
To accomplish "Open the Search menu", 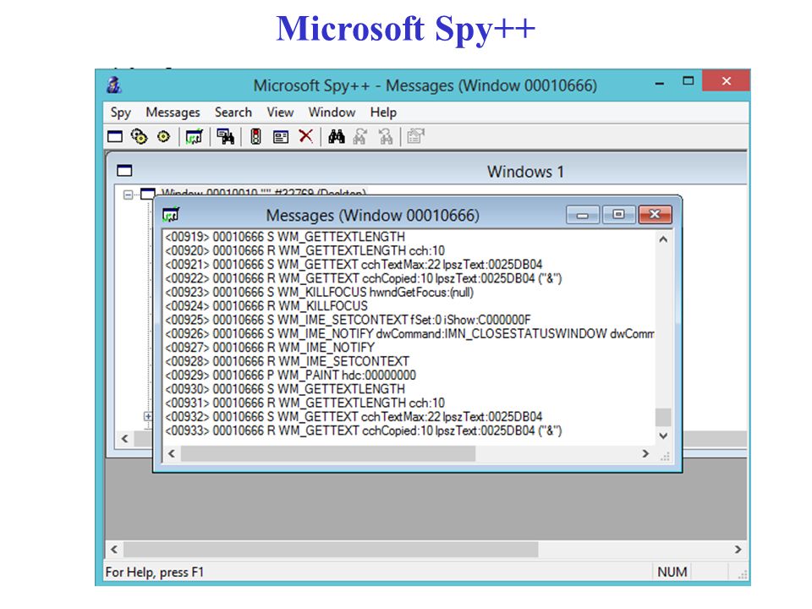I will [x=233, y=112].
